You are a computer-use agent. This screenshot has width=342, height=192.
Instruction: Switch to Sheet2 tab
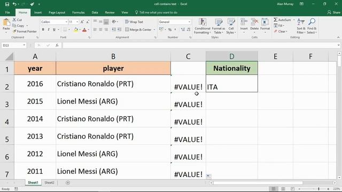49,182
